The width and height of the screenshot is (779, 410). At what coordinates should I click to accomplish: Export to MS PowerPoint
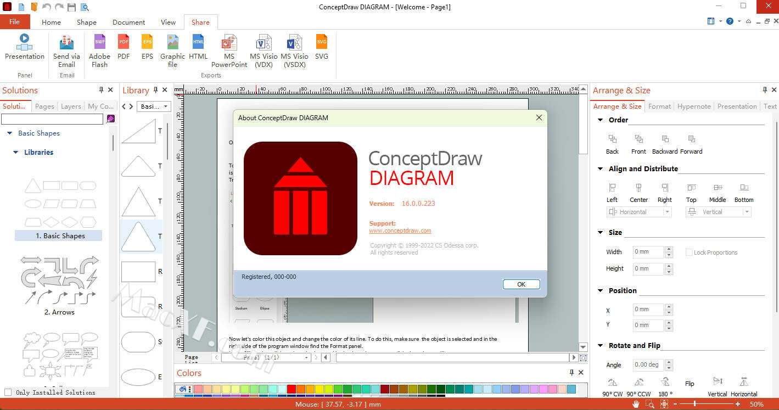click(x=229, y=43)
